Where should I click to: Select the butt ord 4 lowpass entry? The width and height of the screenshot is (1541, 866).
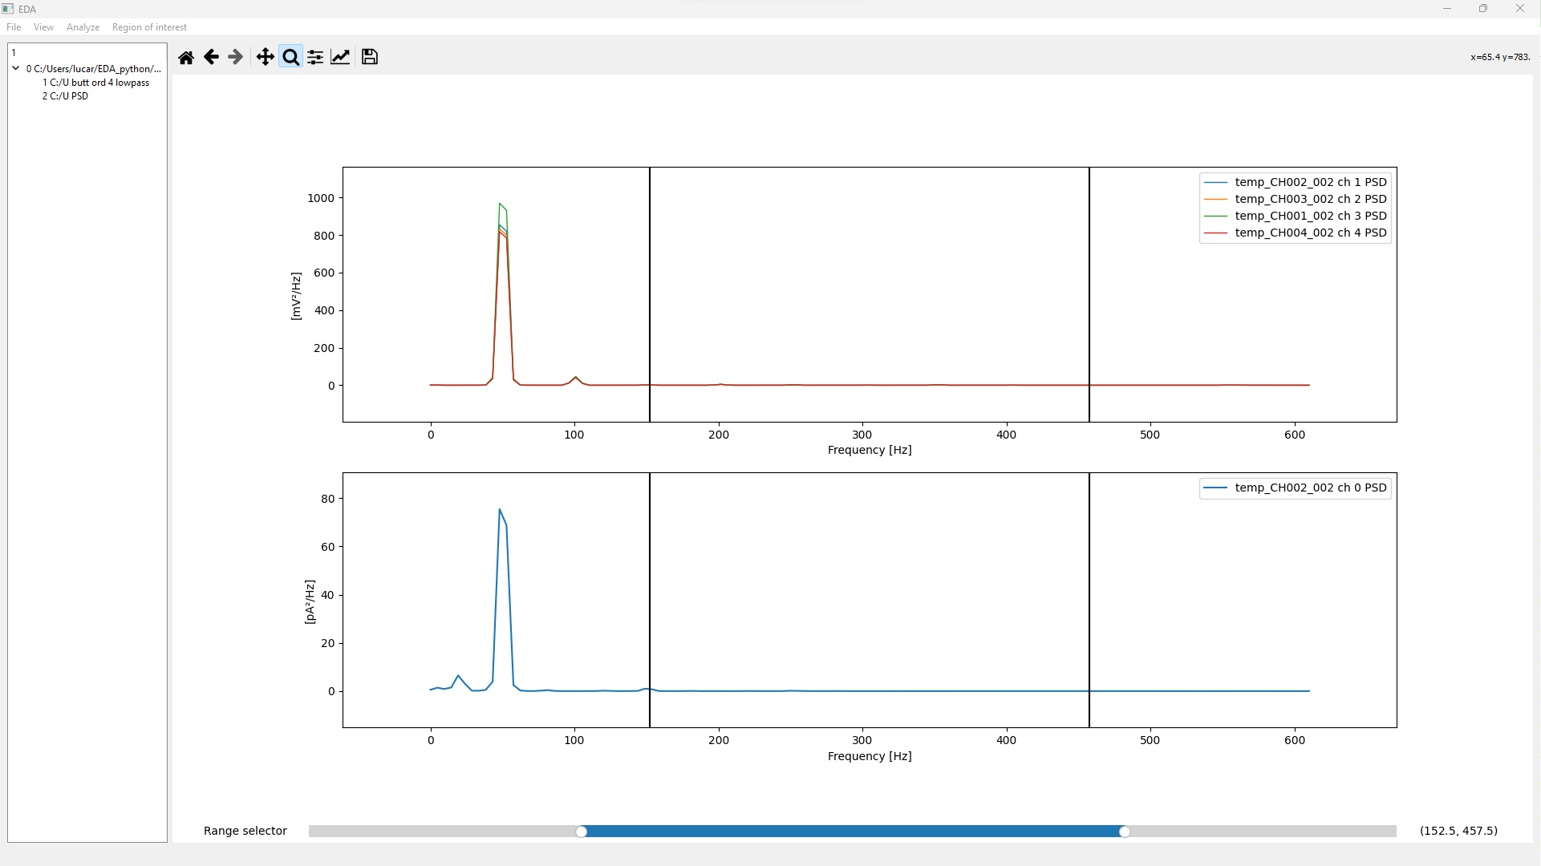pos(95,83)
